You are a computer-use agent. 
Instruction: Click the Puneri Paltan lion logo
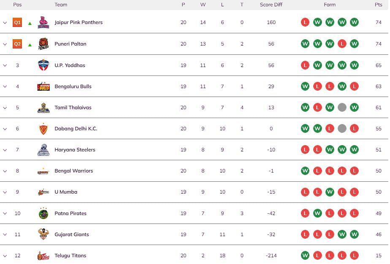(x=43, y=44)
